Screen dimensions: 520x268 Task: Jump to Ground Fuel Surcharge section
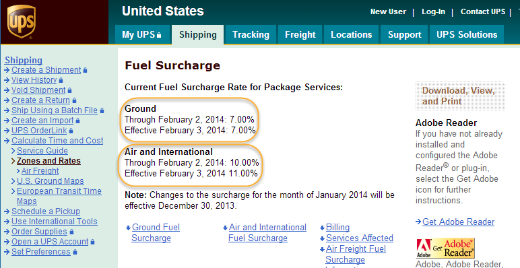(156, 232)
